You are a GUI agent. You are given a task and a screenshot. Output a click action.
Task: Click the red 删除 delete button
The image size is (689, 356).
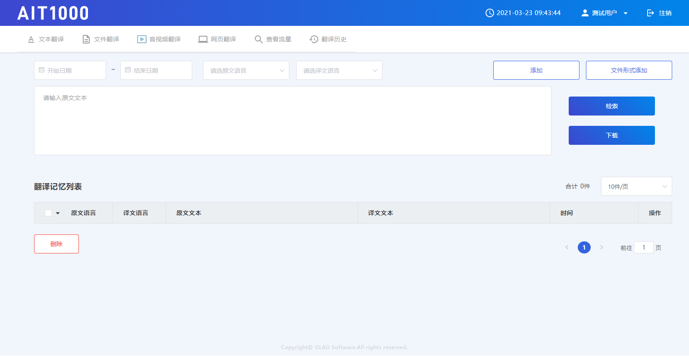point(56,244)
